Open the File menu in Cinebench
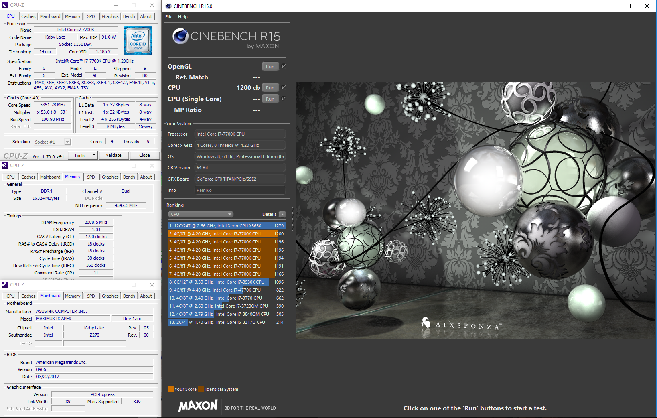The width and height of the screenshot is (657, 418). coord(169,17)
